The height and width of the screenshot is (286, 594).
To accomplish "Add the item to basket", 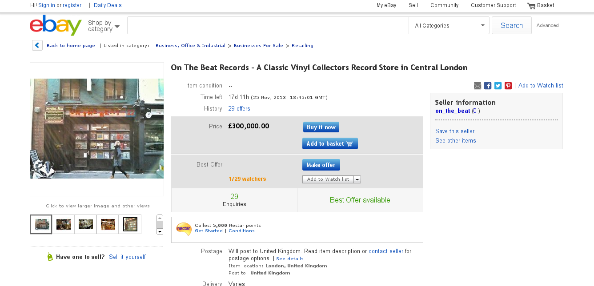I will pyautogui.click(x=330, y=143).
